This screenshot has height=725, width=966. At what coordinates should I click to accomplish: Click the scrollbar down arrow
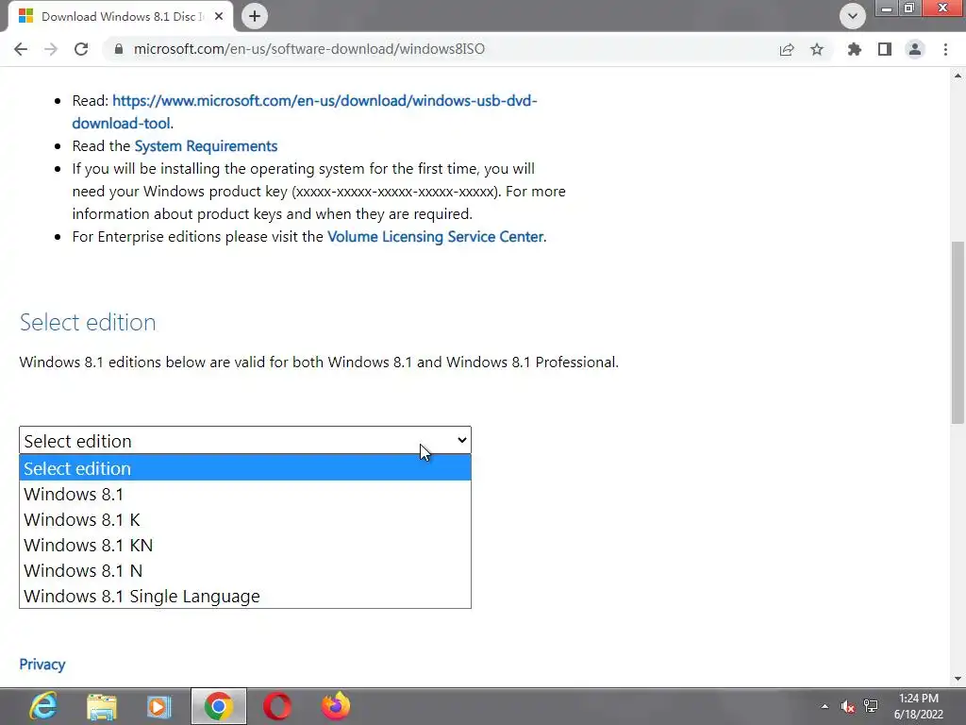pos(958,679)
